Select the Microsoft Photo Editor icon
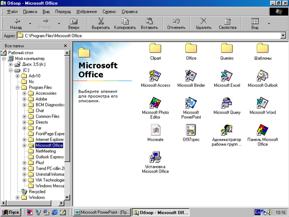 (x=155, y=103)
